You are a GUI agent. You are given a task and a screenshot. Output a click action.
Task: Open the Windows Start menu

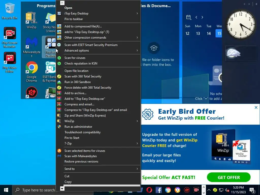pos(6,190)
